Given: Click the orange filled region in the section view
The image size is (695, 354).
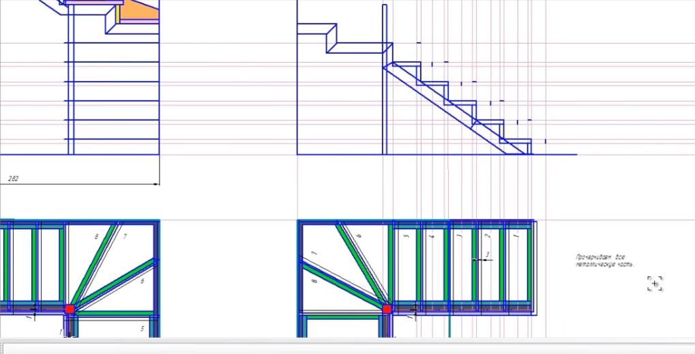Looking at the screenshot, I should coord(141,12).
